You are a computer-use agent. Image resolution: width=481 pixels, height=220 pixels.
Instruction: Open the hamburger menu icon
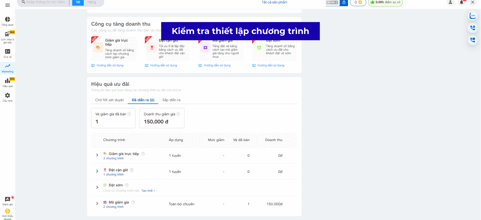click(8, 5)
